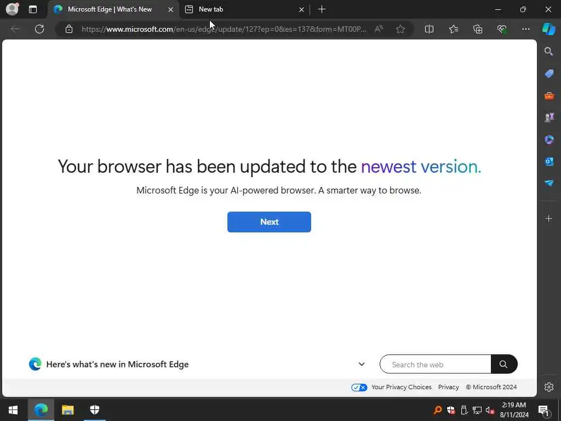Close the Microsoft Edge What's New tab

(171, 10)
